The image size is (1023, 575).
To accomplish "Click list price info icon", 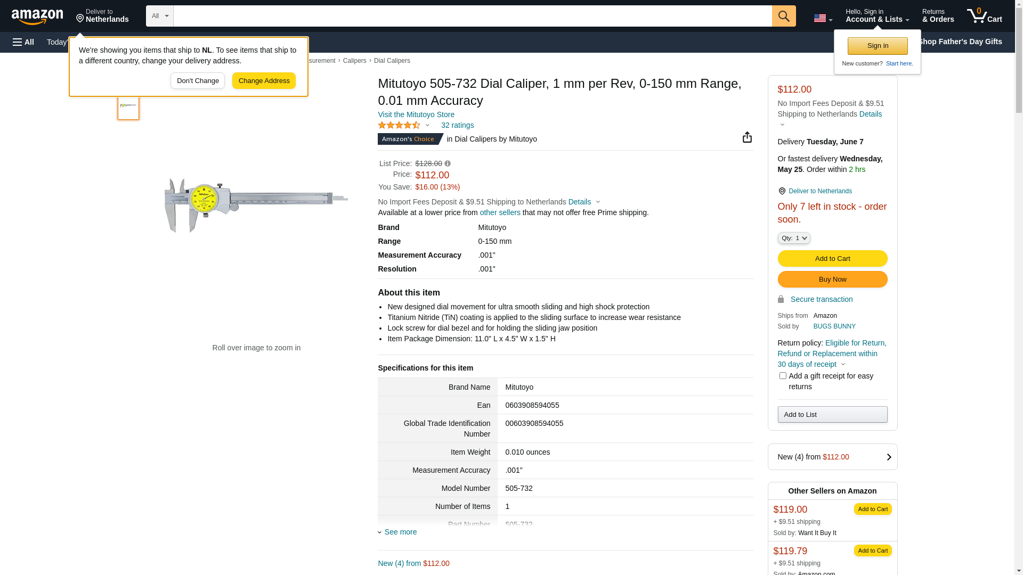I will click(x=448, y=163).
